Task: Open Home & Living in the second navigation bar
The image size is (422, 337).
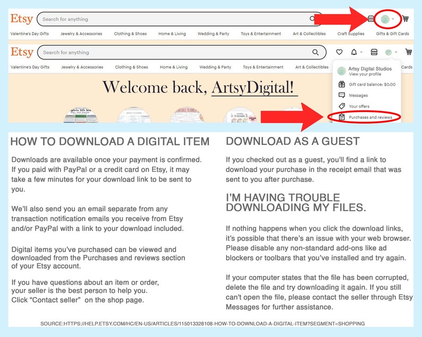Action: pyautogui.click(x=174, y=67)
